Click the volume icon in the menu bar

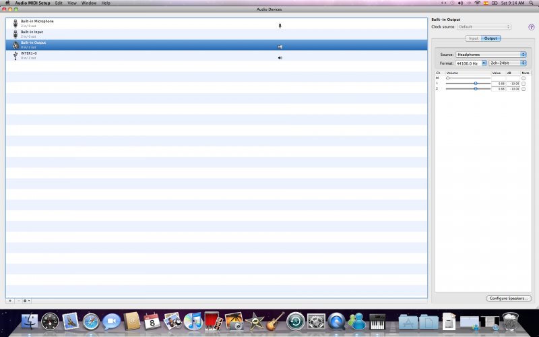click(x=460, y=3)
